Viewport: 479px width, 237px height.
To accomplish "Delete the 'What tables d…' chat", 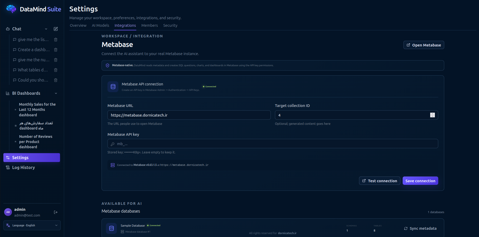I will (56, 70).
